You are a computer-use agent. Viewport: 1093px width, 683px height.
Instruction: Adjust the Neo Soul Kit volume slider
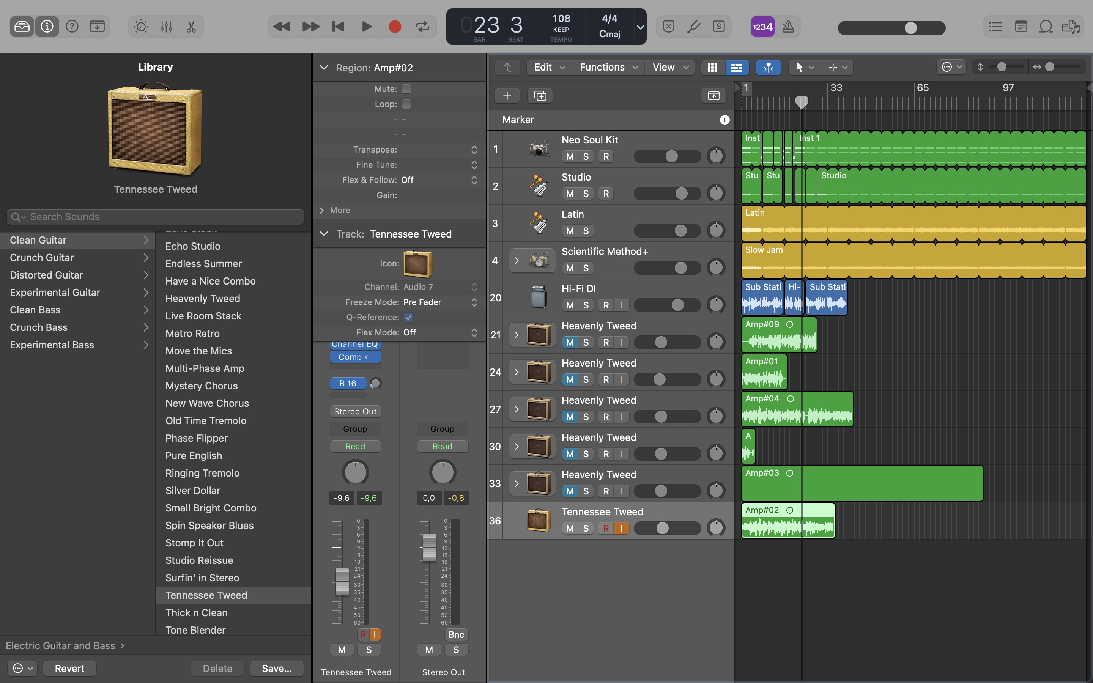[672, 156]
